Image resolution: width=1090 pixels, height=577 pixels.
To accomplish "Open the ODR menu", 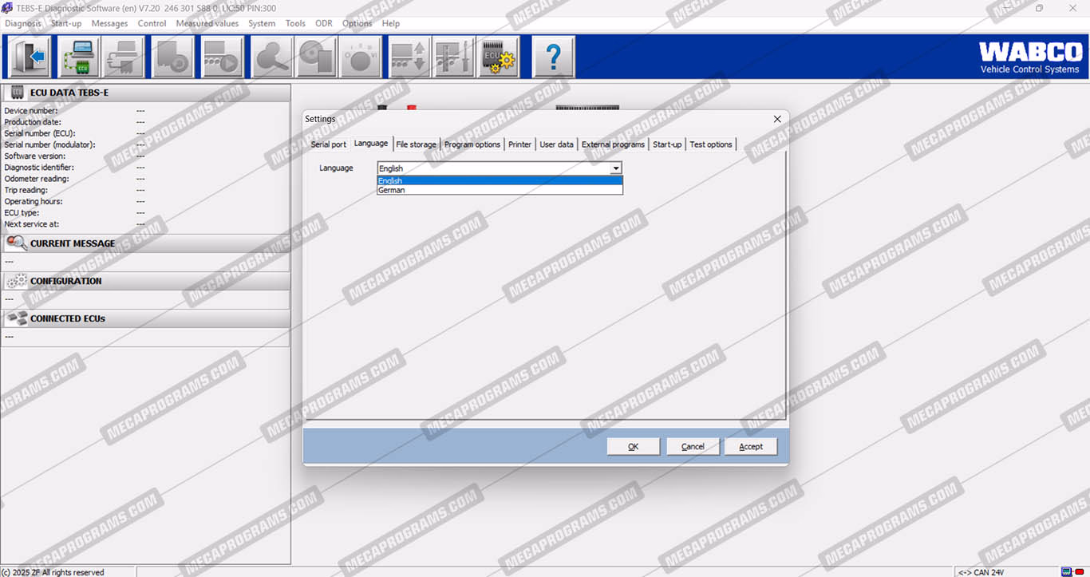I will point(324,23).
